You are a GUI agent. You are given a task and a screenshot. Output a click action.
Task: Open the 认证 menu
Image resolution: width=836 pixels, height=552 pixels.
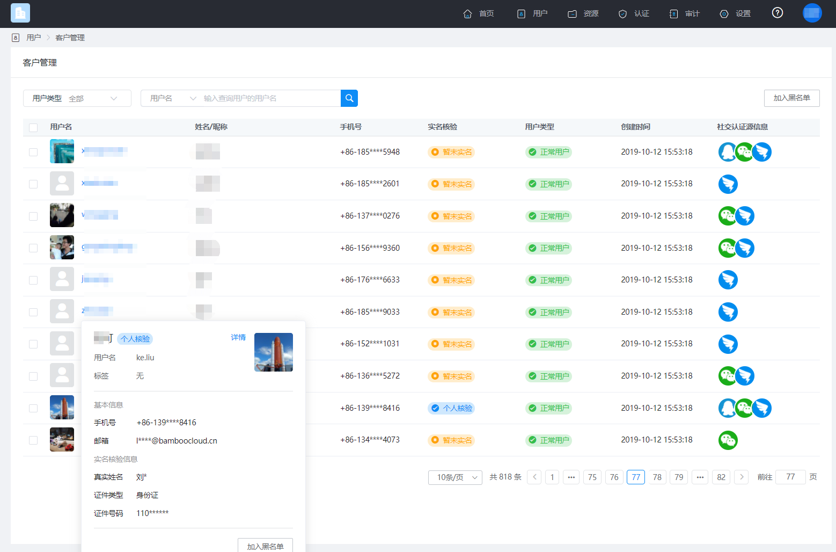pos(634,13)
